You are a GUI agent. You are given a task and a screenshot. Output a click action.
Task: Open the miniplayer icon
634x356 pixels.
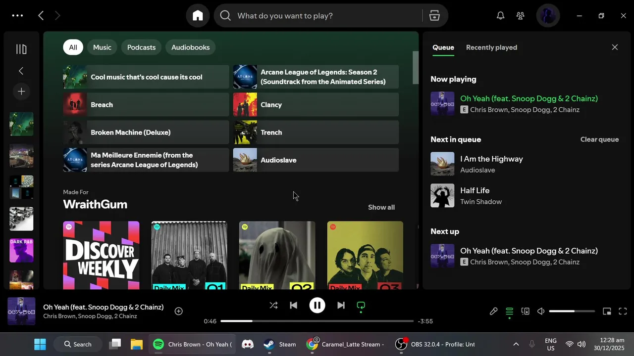(x=607, y=311)
